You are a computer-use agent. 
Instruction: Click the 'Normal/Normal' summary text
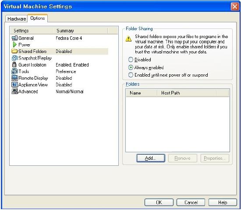[x=70, y=91]
